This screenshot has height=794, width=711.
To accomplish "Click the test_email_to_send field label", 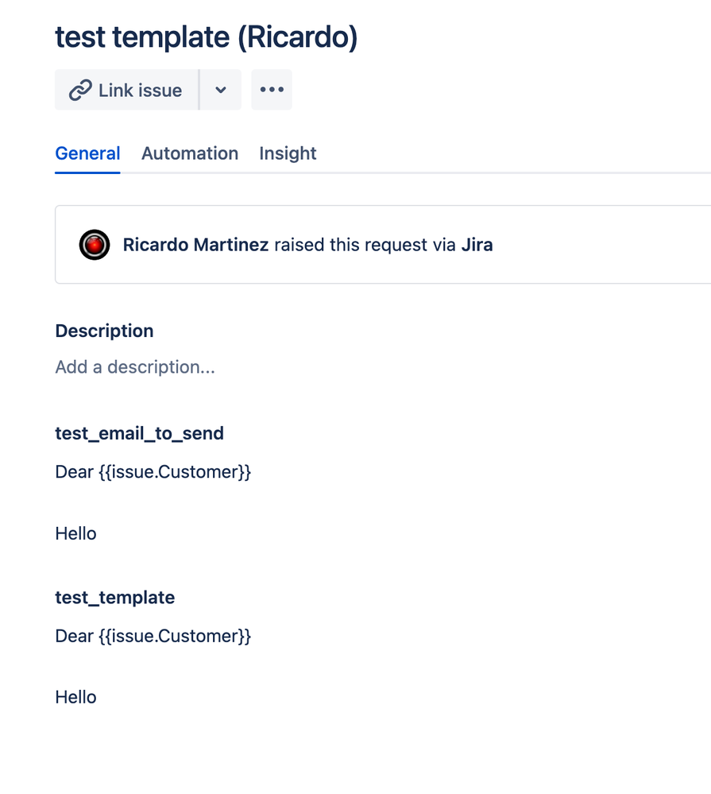I will (x=139, y=433).
